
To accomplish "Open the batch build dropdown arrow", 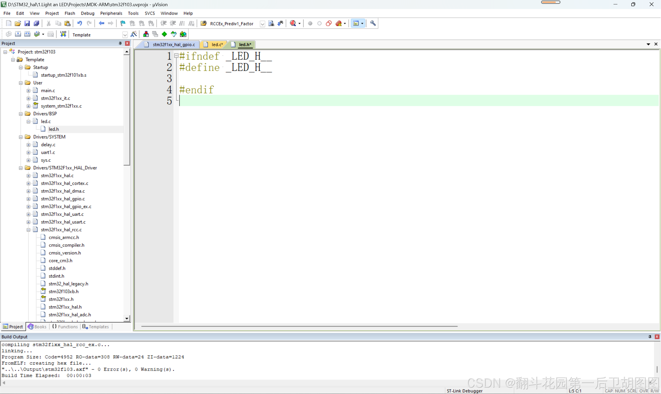I will (43, 34).
